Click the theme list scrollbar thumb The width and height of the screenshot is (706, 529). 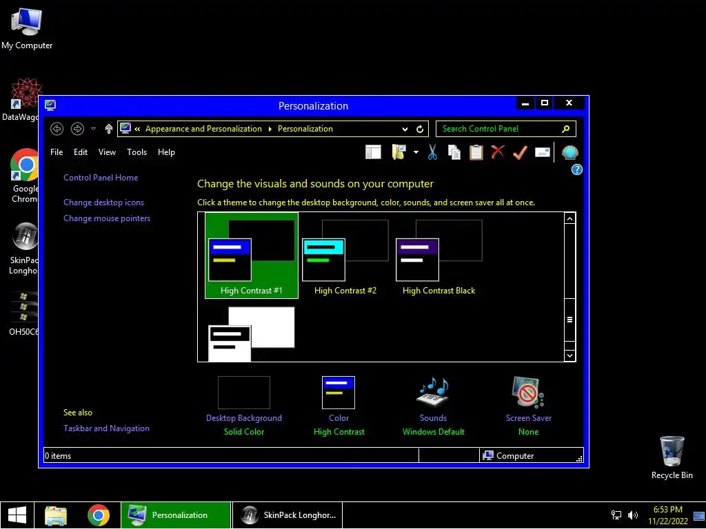tap(569, 320)
